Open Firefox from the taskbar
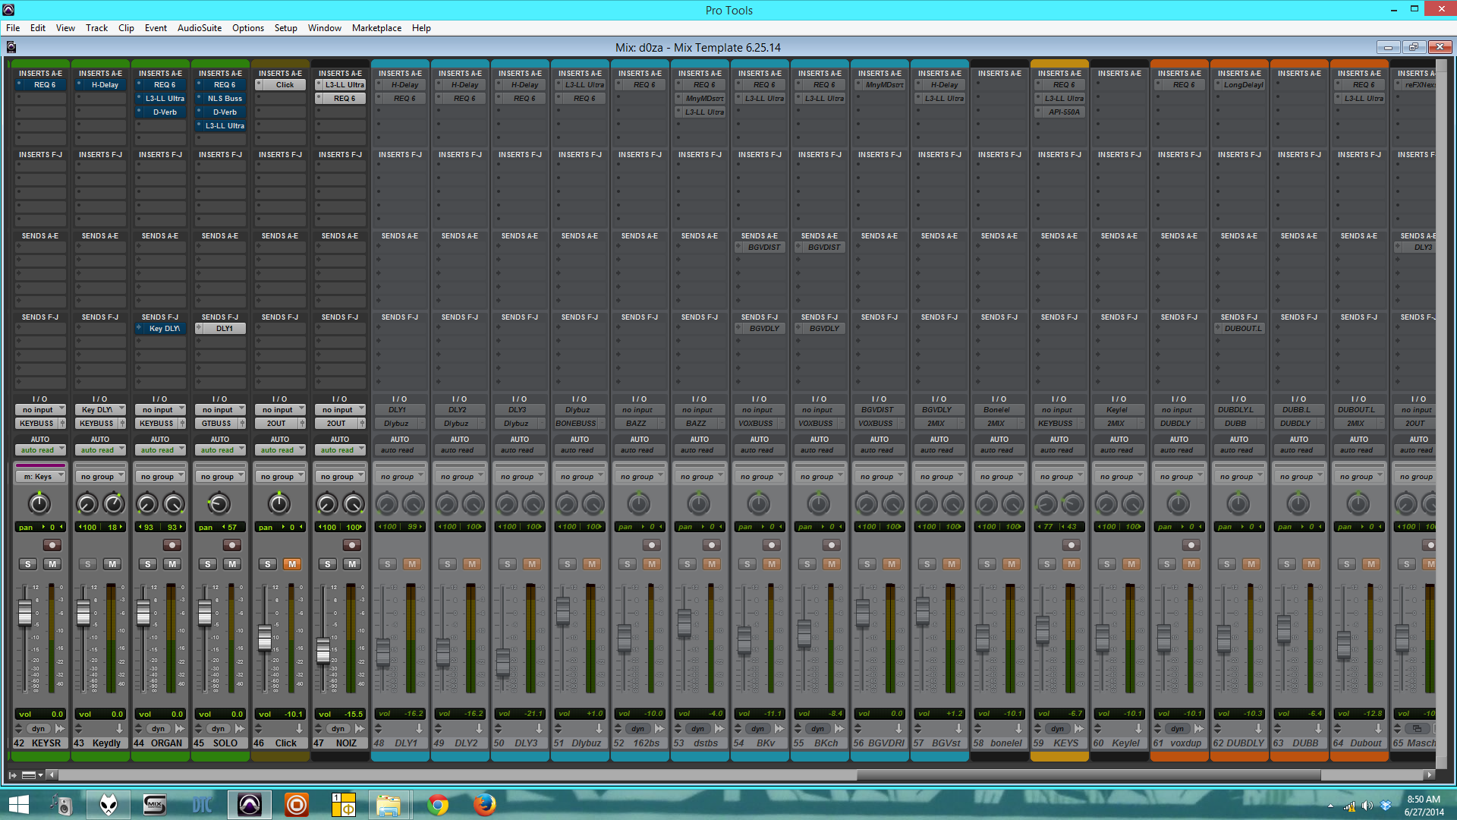Screen dimensions: 1457x820 click(x=484, y=804)
